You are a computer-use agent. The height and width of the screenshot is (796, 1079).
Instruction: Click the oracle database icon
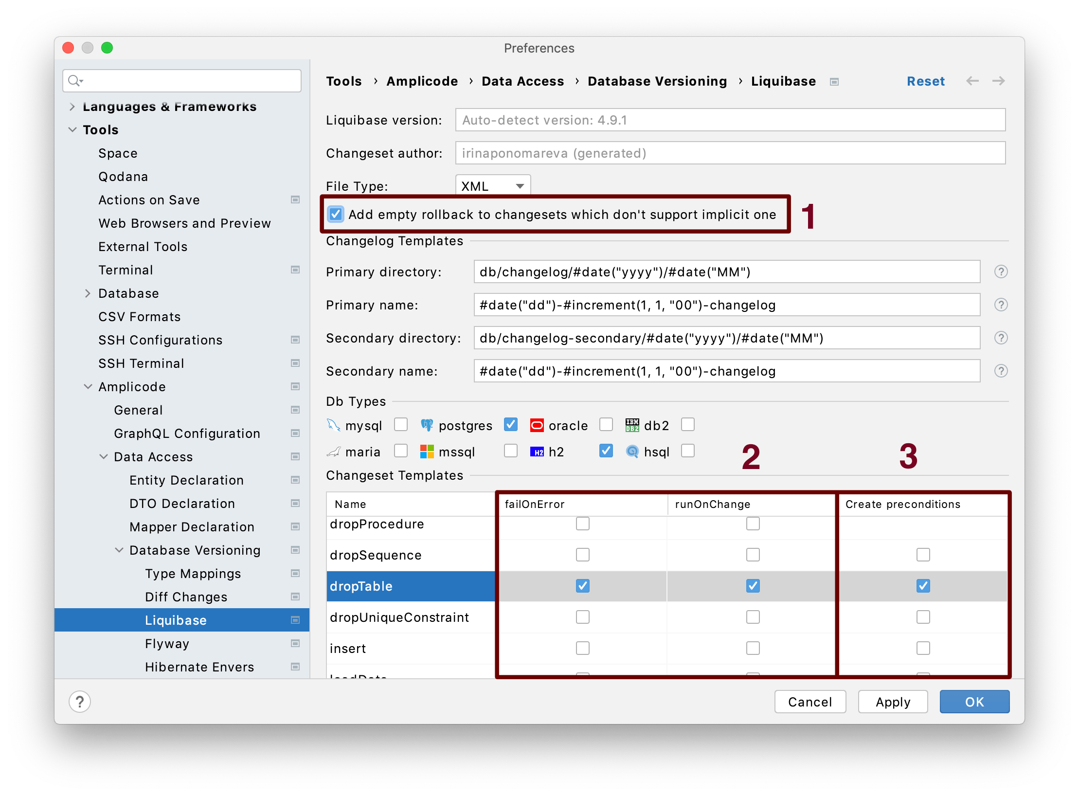click(x=537, y=425)
